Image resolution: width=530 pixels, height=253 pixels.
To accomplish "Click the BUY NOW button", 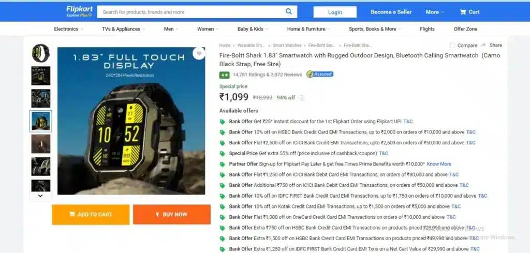I will point(172,215).
